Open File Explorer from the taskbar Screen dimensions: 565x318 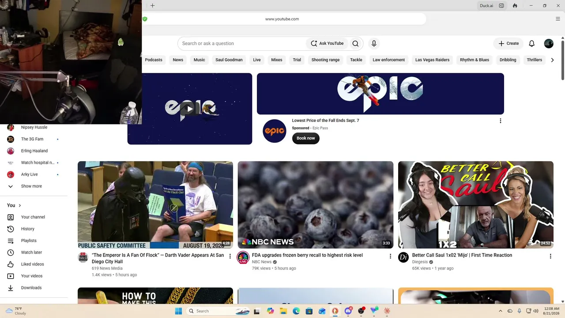[283, 311]
